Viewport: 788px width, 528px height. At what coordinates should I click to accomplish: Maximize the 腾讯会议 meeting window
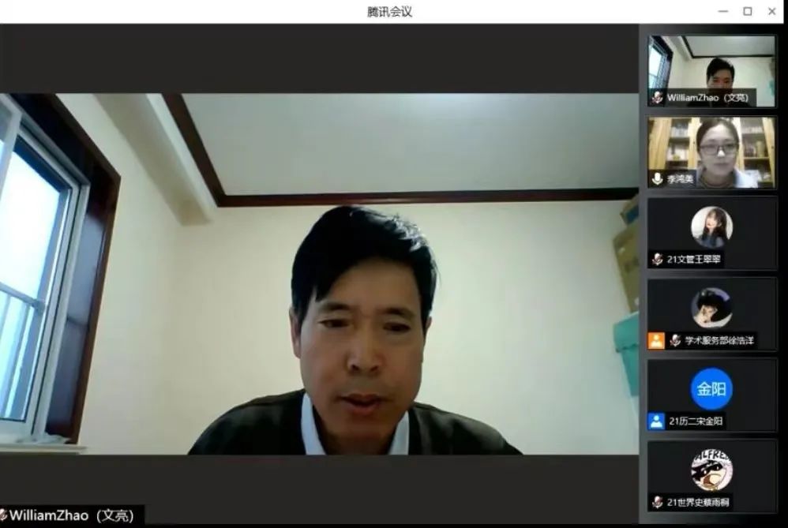tap(747, 11)
